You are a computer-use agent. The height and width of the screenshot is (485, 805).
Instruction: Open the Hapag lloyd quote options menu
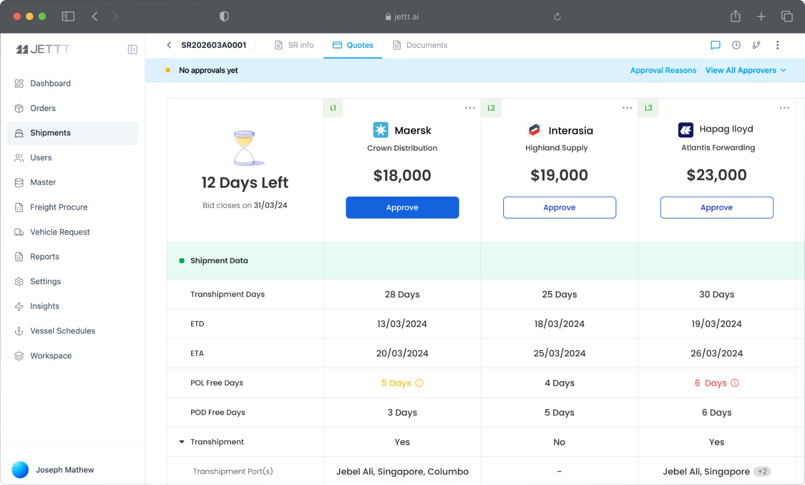click(x=784, y=108)
